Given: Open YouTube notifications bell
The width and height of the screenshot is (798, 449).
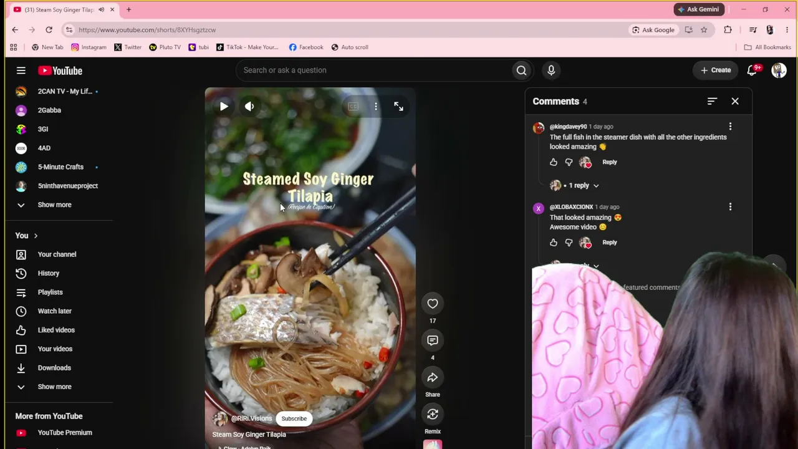Looking at the screenshot, I should [x=752, y=70].
